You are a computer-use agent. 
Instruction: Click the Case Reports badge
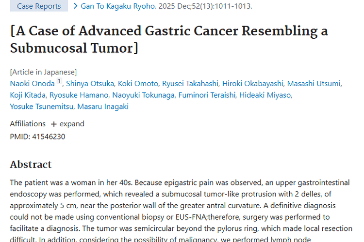[39, 6]
